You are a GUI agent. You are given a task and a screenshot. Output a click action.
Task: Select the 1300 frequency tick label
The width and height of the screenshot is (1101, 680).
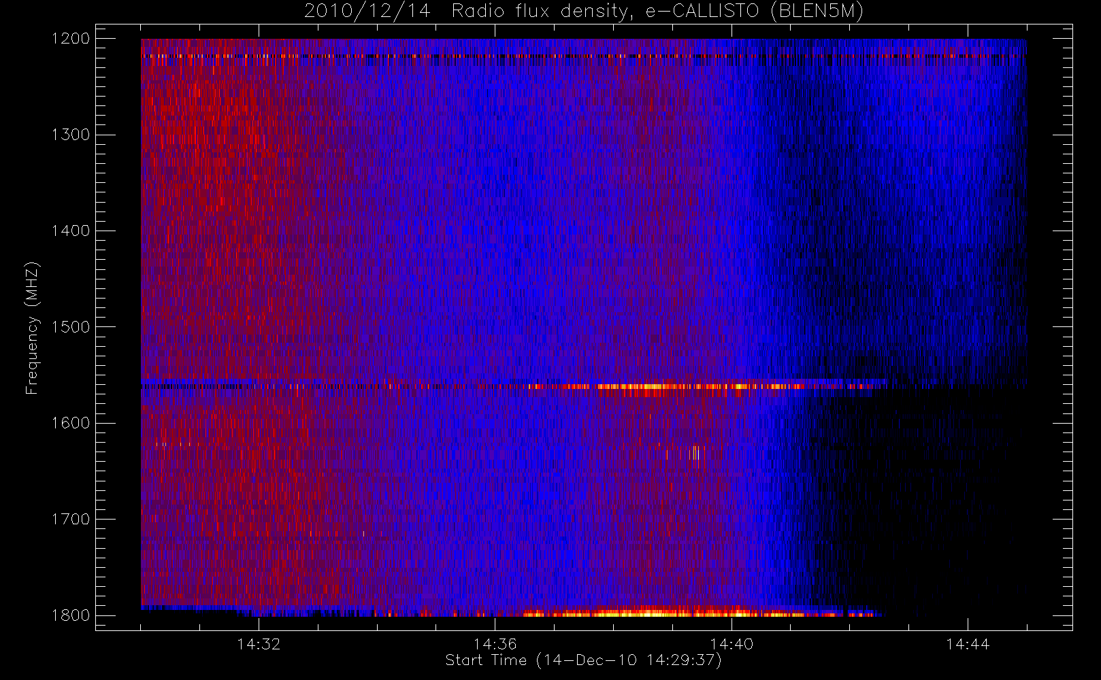click(71, 134)
